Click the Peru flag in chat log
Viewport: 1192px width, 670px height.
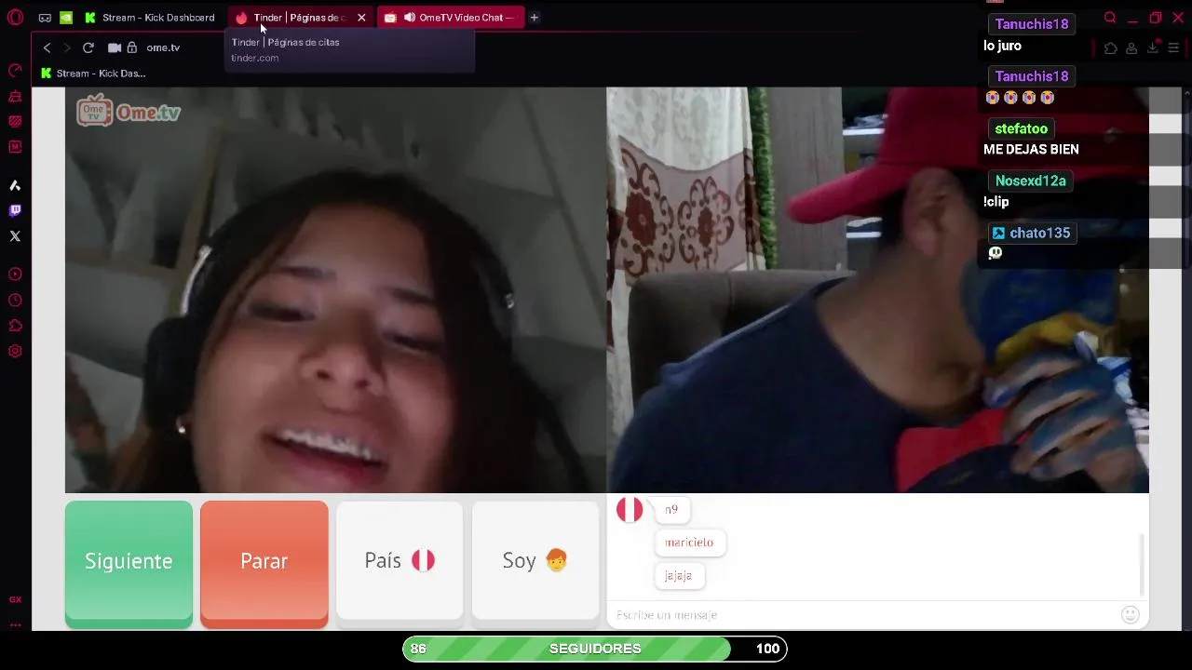(x=630, y=510)
